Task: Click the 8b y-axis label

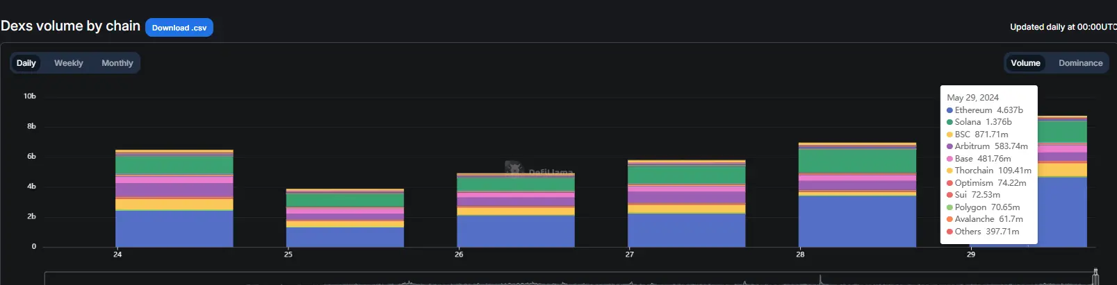Action: tap(32, 126)
